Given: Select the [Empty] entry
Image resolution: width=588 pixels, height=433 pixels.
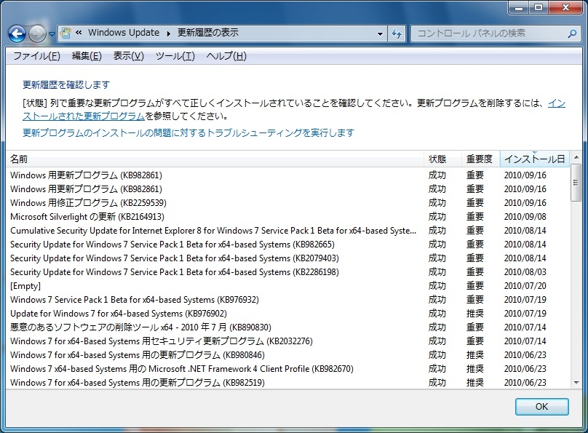Looking at the screenshot, I should click(288, 286).
